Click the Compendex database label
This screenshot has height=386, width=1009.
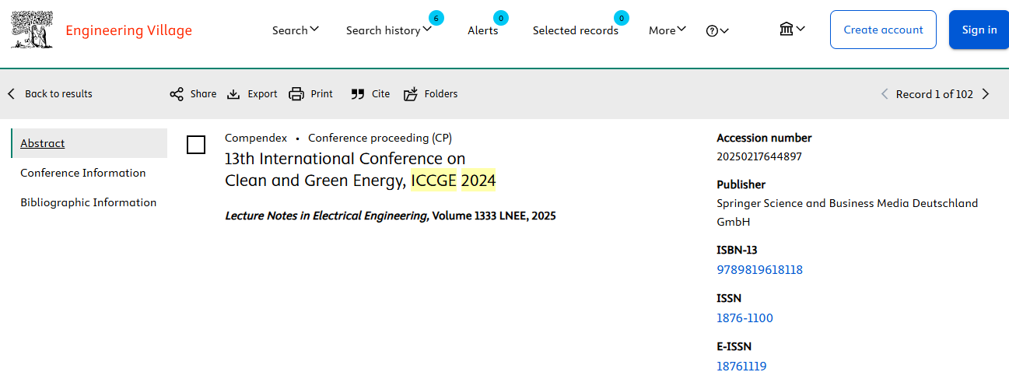click(x=256, y=138)
